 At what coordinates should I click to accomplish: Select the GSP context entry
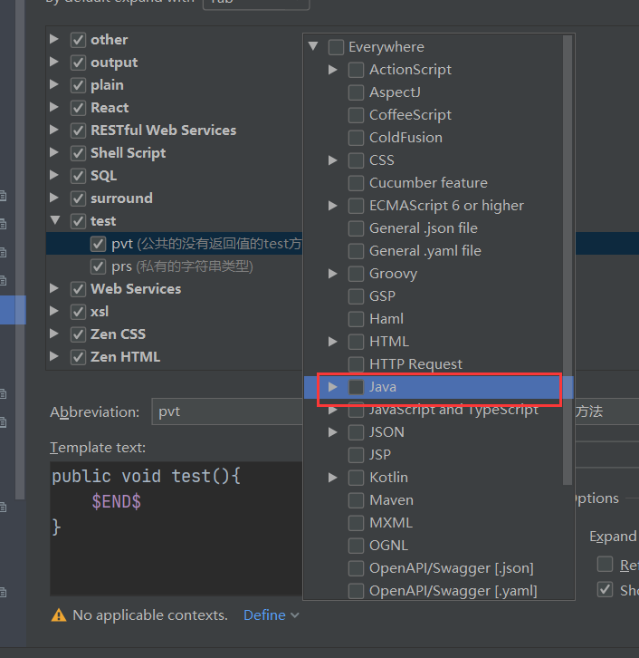[x=382, y=296]
